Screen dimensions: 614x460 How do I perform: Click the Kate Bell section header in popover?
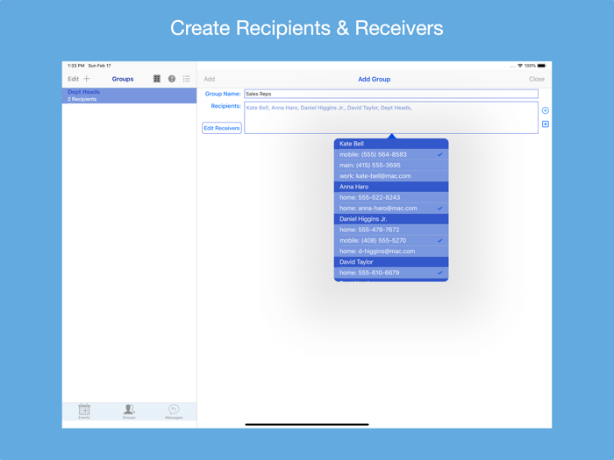point(391,144)
